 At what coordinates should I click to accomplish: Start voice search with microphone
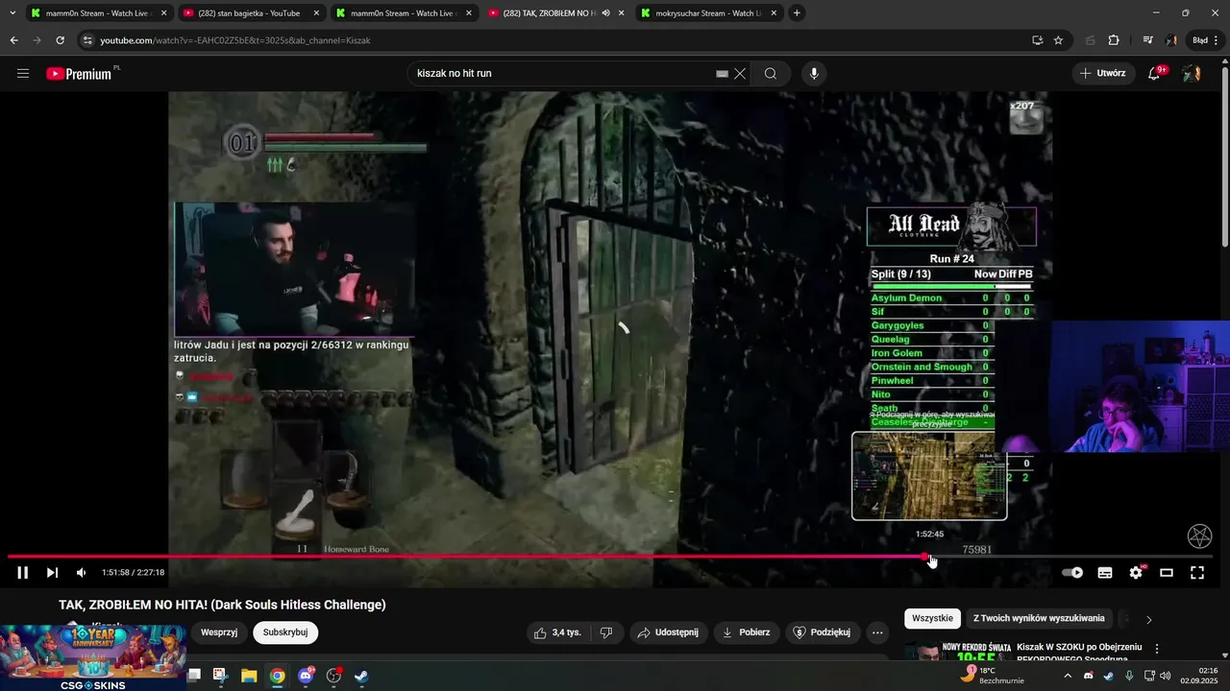click(x=814, y=74)
